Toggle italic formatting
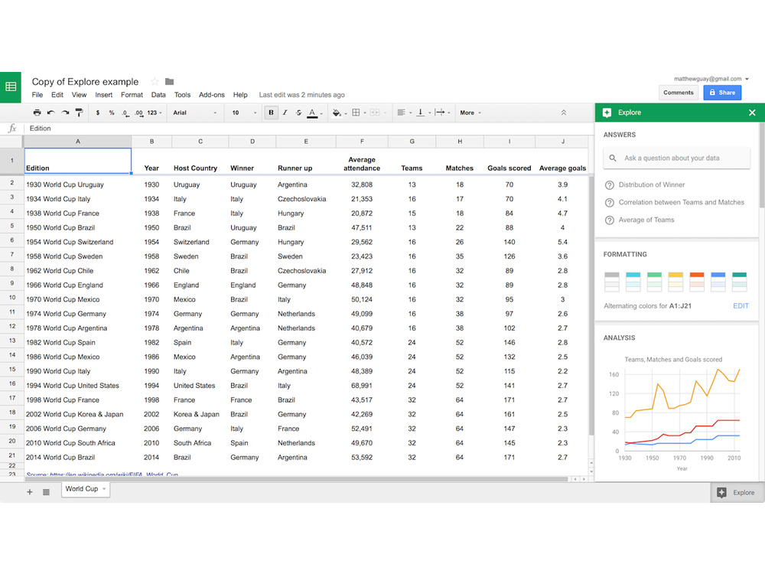The width and height of the screenshot is (765, 574). (x=285, y=113)
